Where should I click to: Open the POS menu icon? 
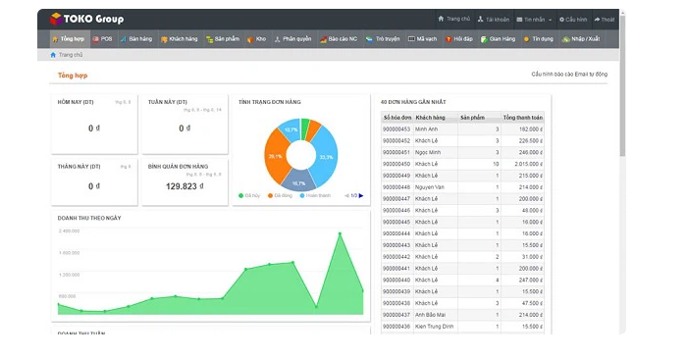[x=95, y=39]
